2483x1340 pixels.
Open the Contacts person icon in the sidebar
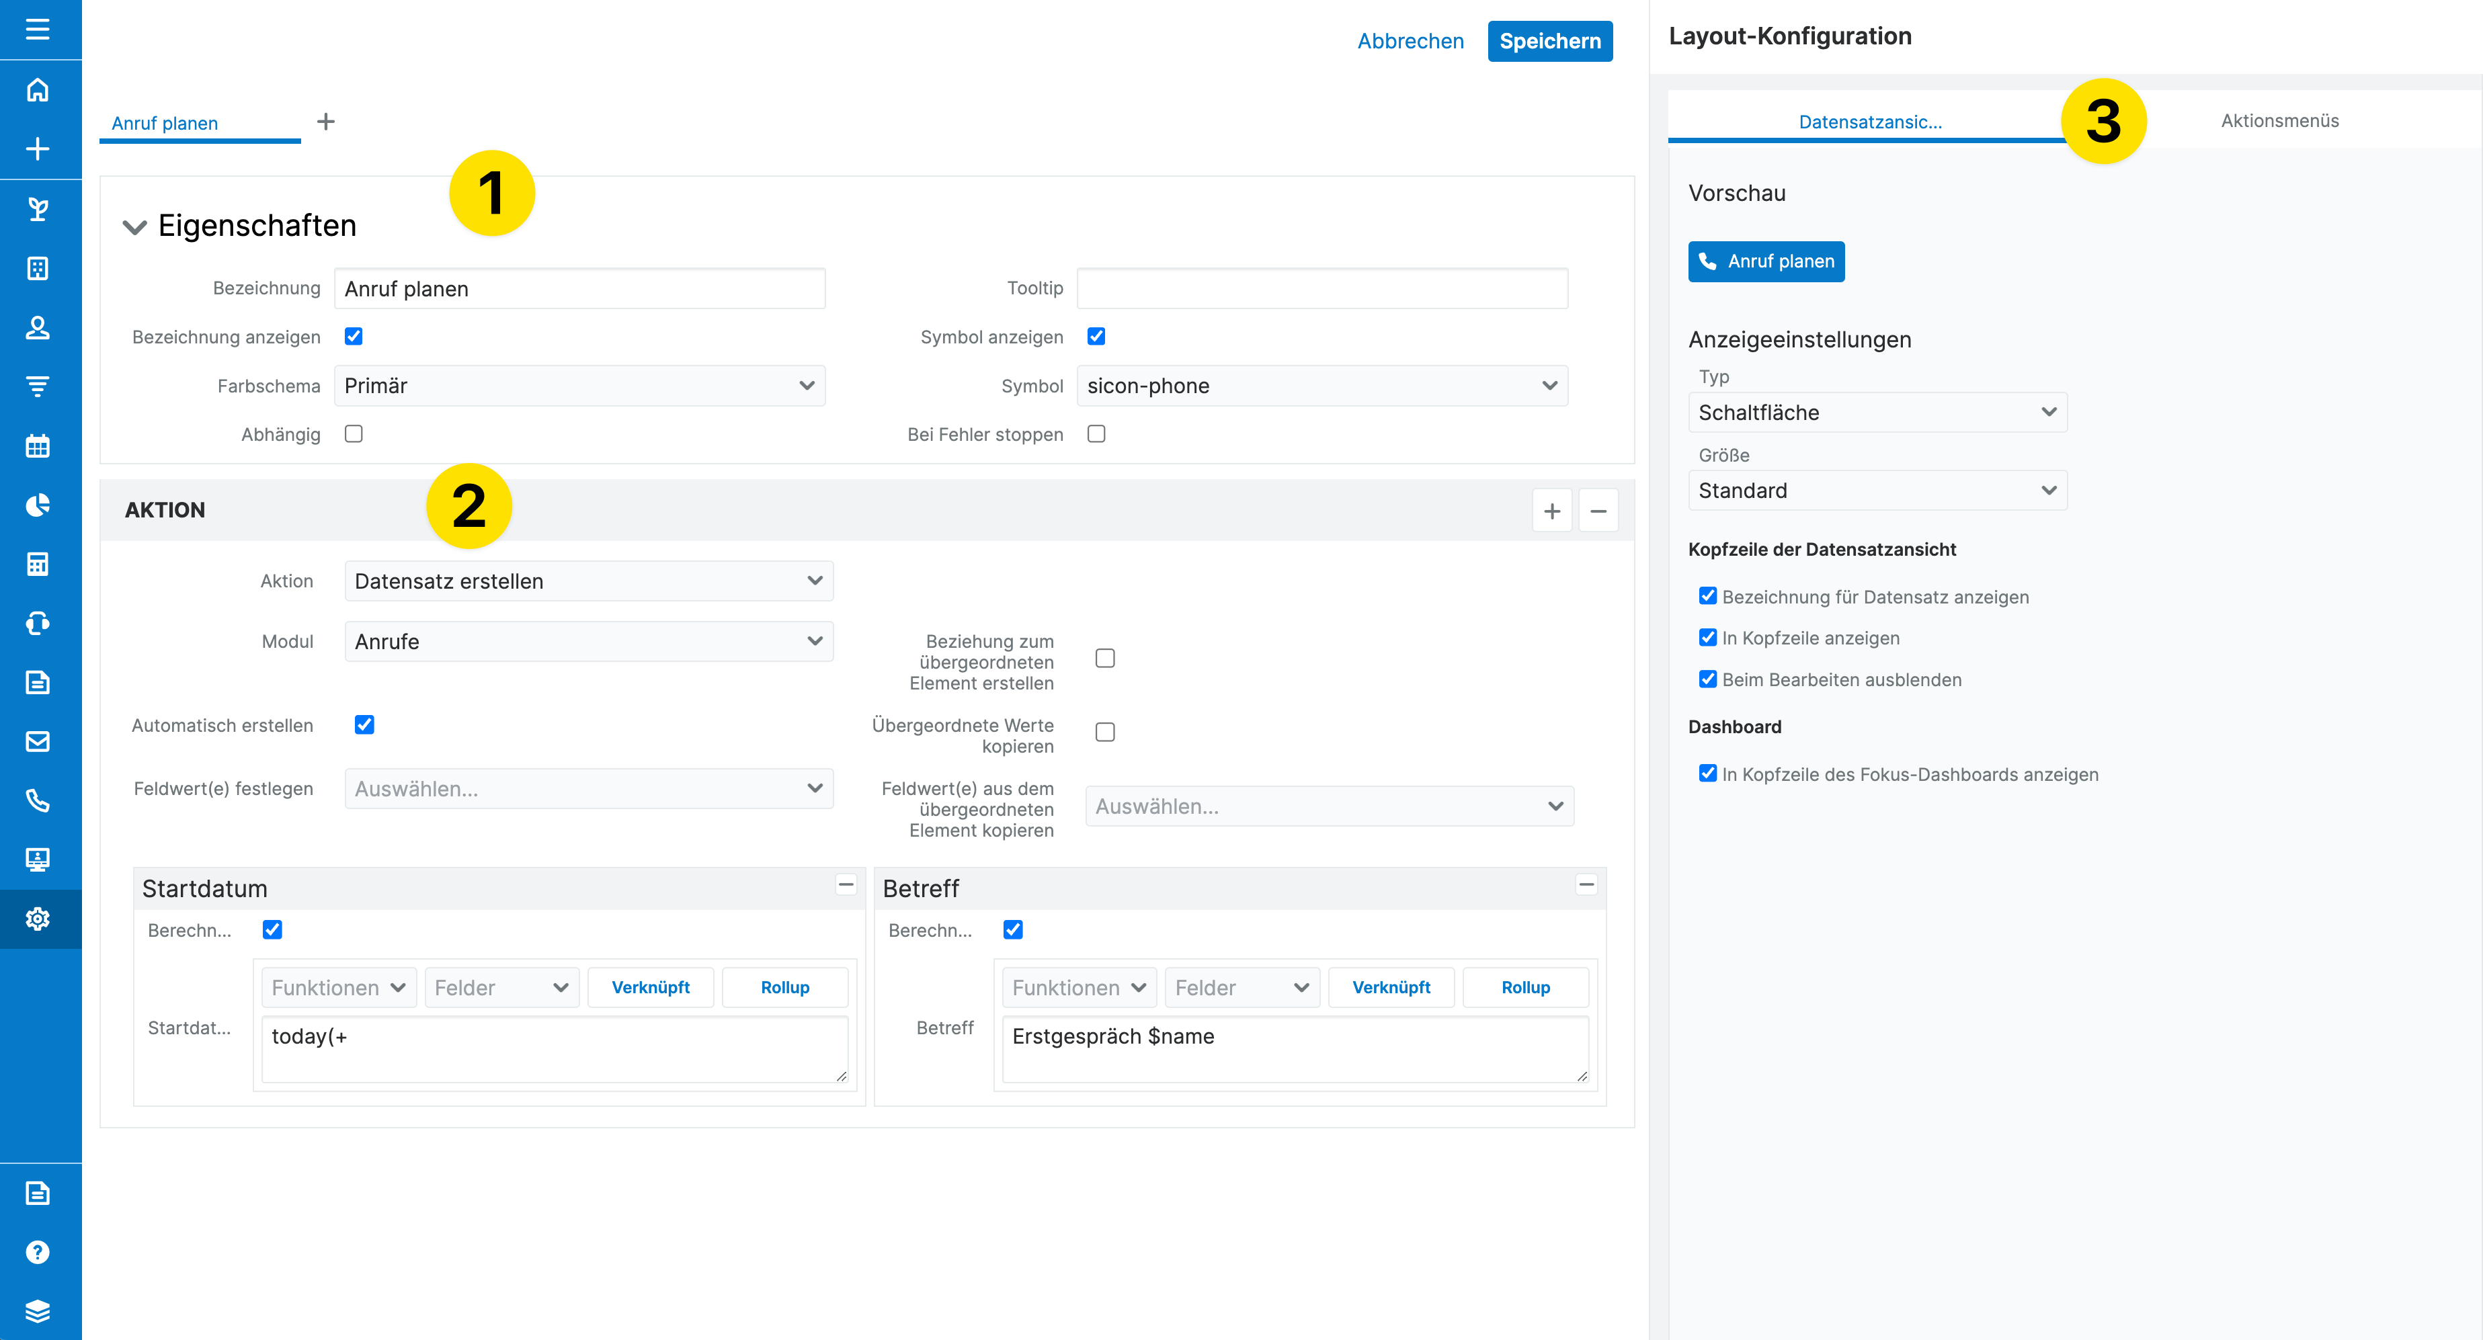coord(38,327)
